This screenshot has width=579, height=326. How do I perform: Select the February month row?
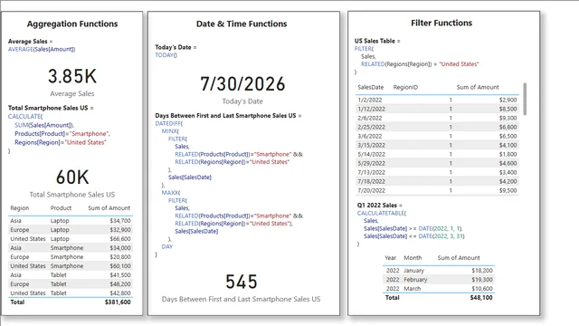439,280
